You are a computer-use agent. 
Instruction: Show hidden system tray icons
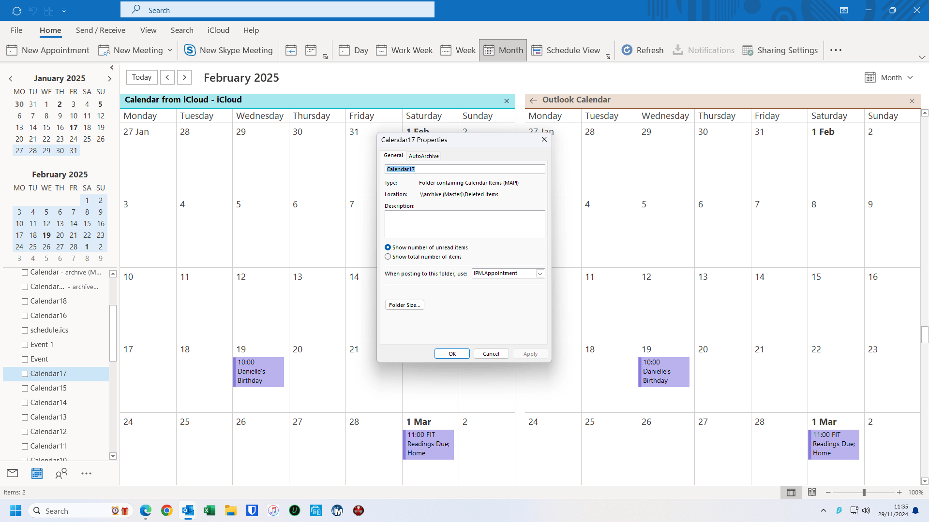coord(824,510)
